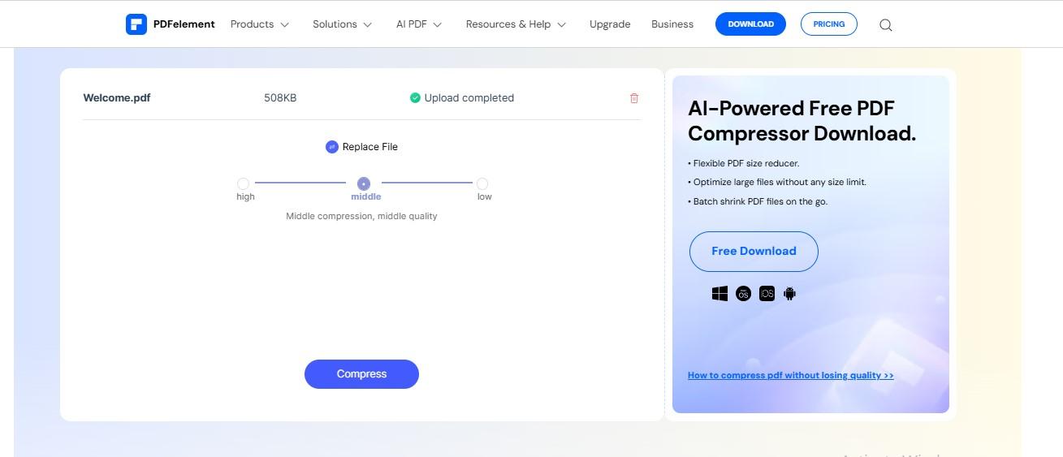Screen dimensions: 1063x457
Task: Delete Welcome.pdf with the trash icon
Action: coord(634,98)
